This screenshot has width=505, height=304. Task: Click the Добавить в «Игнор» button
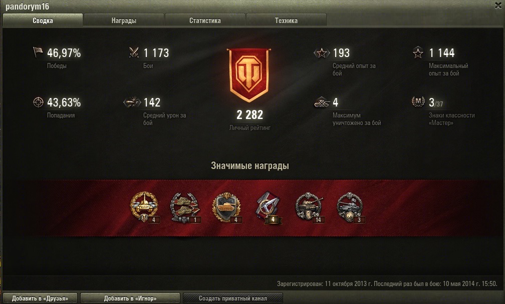(x=130, y=298)
